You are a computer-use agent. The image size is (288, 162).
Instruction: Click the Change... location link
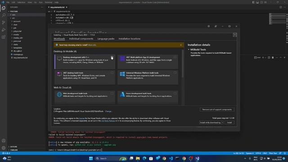pyautogui.click(x=108, y=111)
